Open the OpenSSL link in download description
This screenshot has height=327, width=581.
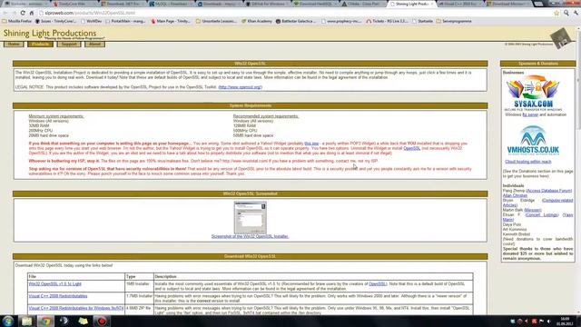(378, 284)
